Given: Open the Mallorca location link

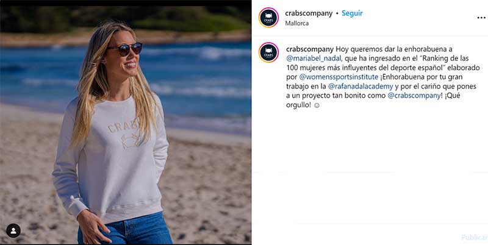Looking at the screenshot, I should pos(296,23).
